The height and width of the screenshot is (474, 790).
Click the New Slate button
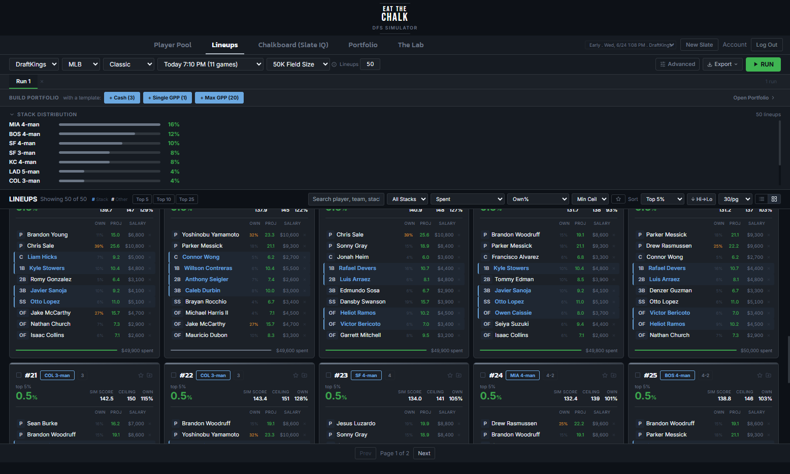(x=699, y=45)
